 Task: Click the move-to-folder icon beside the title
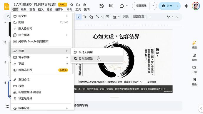click(x=78, y=5)
